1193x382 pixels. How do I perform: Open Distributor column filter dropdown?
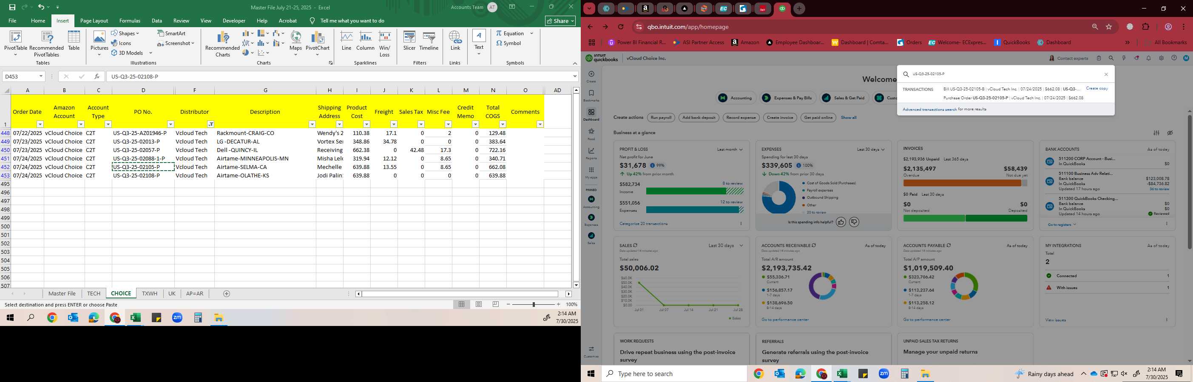tap(211, 124)
